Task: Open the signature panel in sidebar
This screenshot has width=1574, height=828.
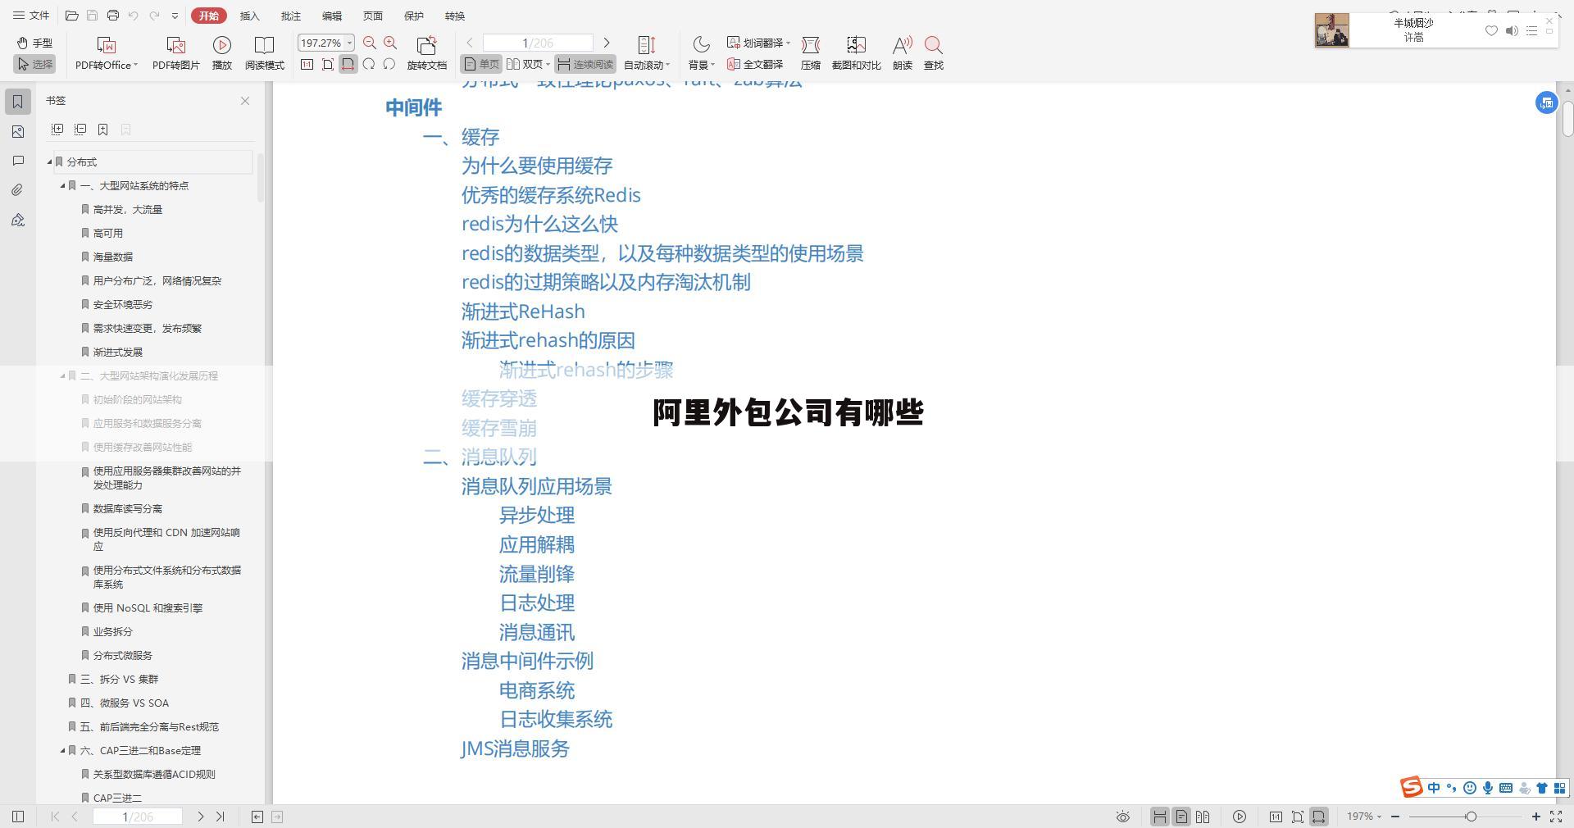Action: pos(18,220)
